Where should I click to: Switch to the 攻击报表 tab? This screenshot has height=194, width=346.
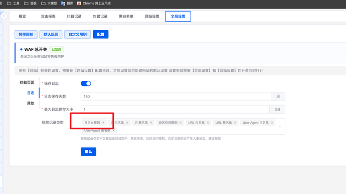point(48,17)
